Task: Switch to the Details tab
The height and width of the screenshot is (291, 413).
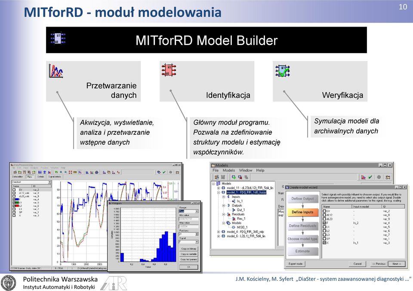Action: [40, 177]
